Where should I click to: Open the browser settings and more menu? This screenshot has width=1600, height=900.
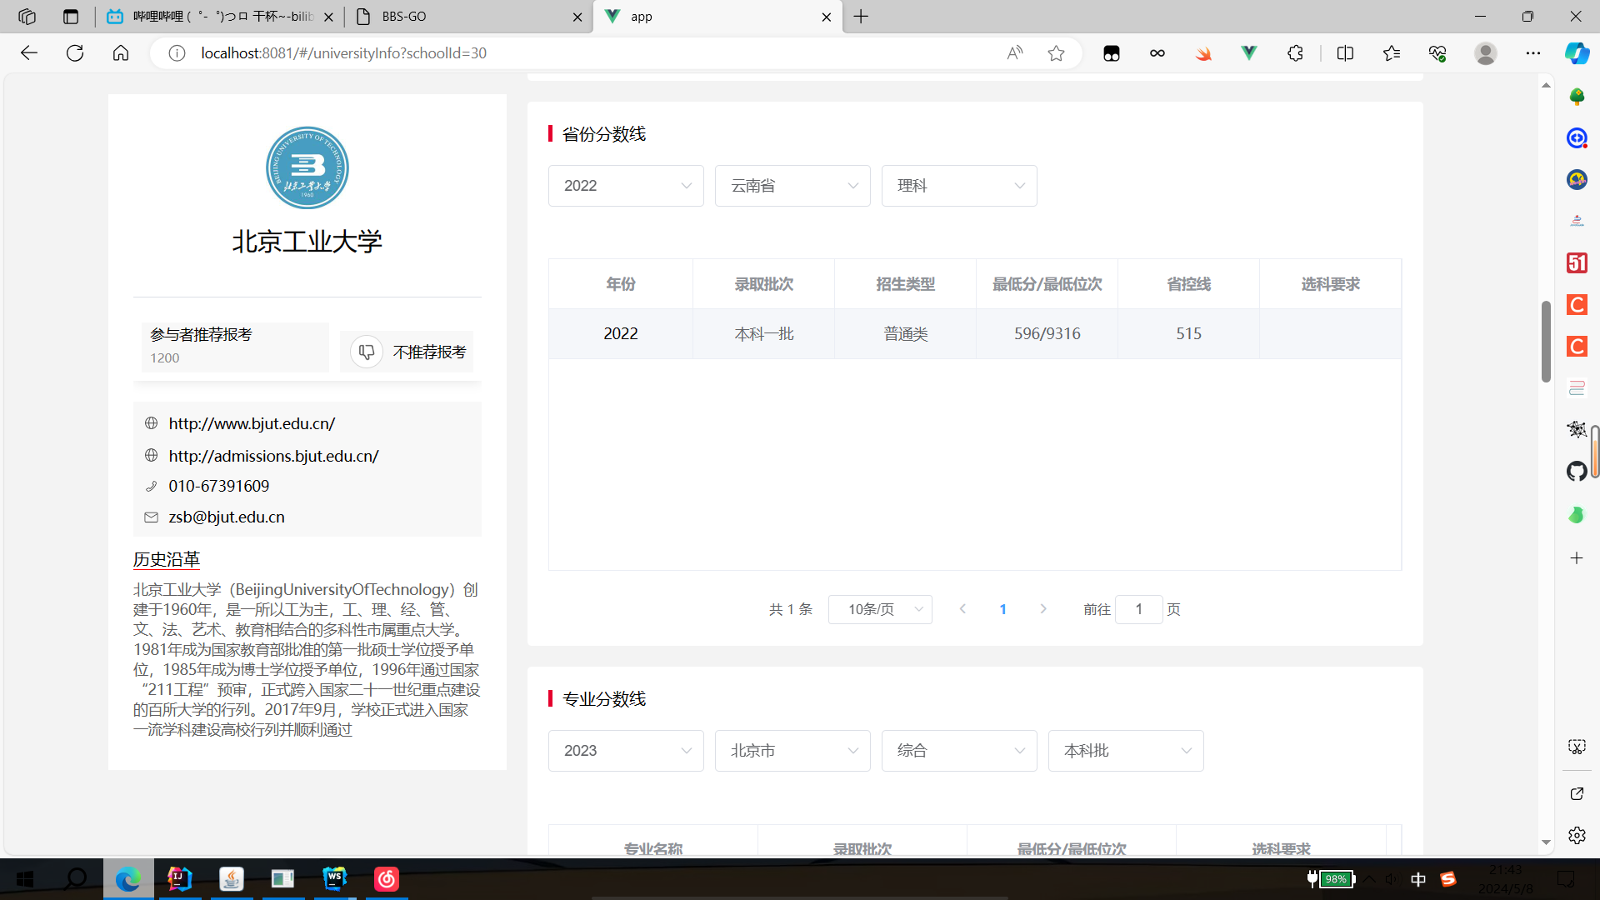point(1533,53)
